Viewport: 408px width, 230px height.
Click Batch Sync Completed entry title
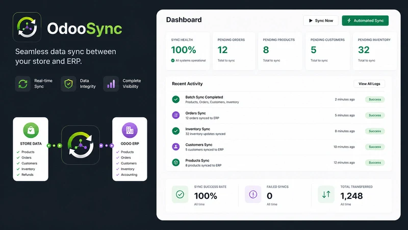(204, 97)
